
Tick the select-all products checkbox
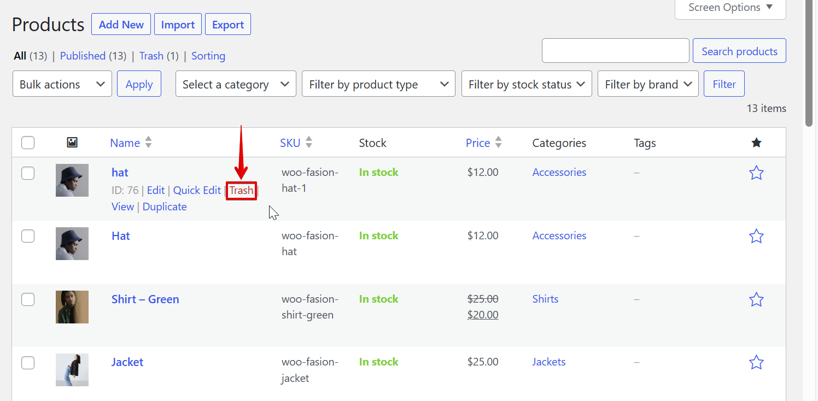28,143
